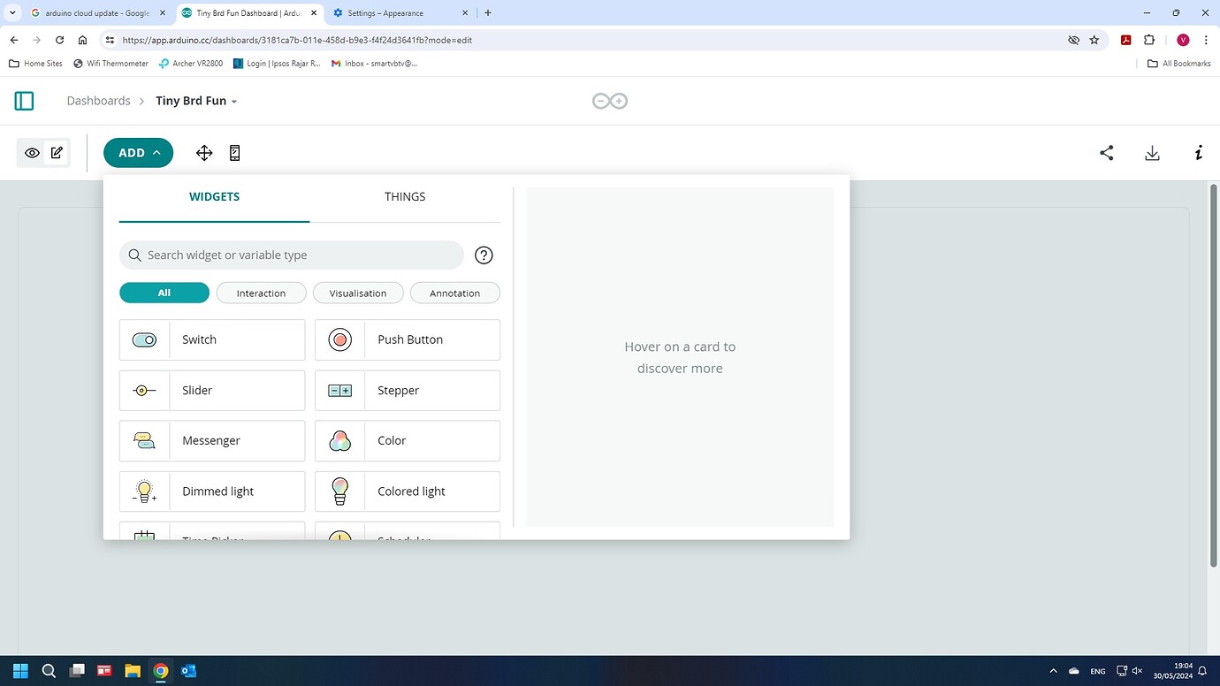Select the Dimmed light widget
This screenshot has height=686, width=1220.
211,492
